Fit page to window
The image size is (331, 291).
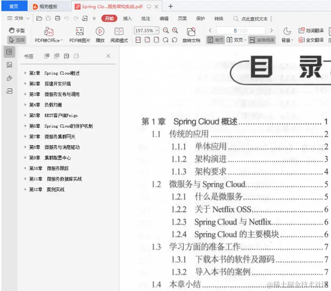coord(148,40)
